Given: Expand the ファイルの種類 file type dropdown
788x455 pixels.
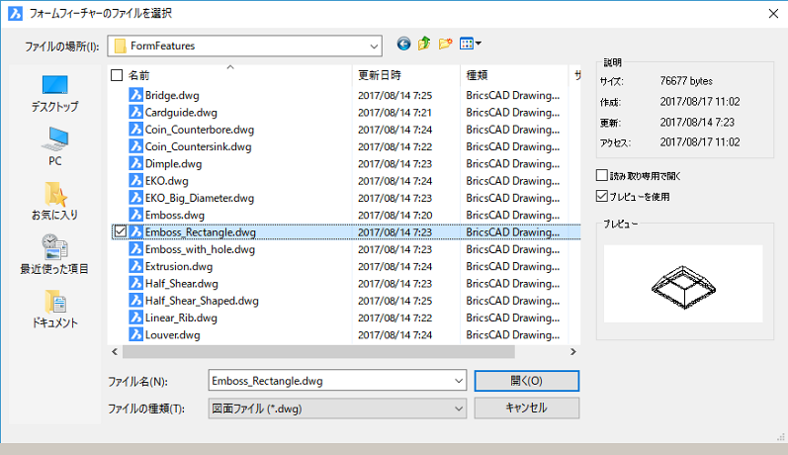Looking at the screenshot, I should (458, 409).
